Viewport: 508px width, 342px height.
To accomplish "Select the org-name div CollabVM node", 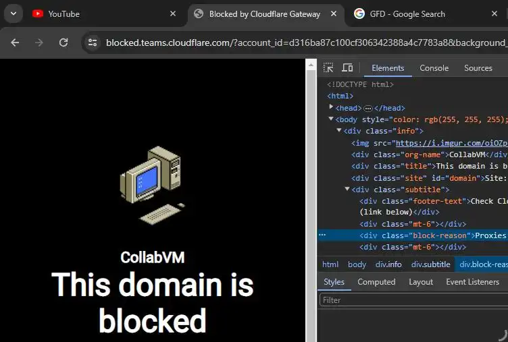I will tap(430, 154).
